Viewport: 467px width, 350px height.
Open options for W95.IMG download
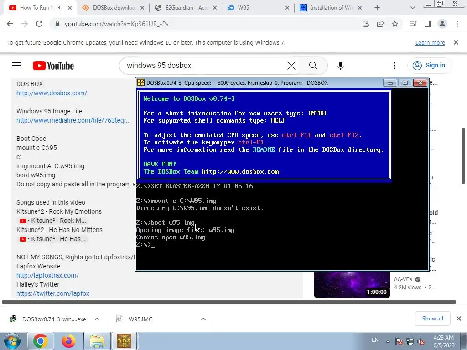pyautogui.click(x=203, y=319)
